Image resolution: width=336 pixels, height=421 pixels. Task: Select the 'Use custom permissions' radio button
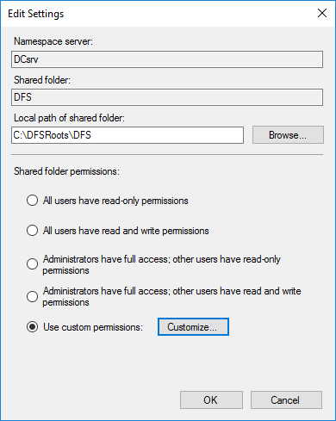click(32, 327)
